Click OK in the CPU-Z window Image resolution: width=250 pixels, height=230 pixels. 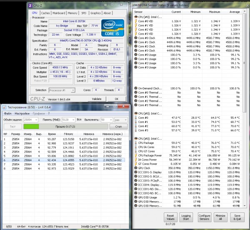pos(117,99)
